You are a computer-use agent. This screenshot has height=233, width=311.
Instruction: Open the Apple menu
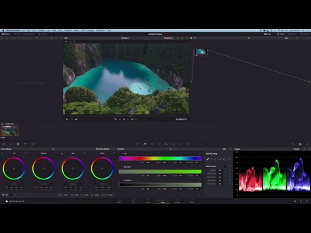point(3,30)
